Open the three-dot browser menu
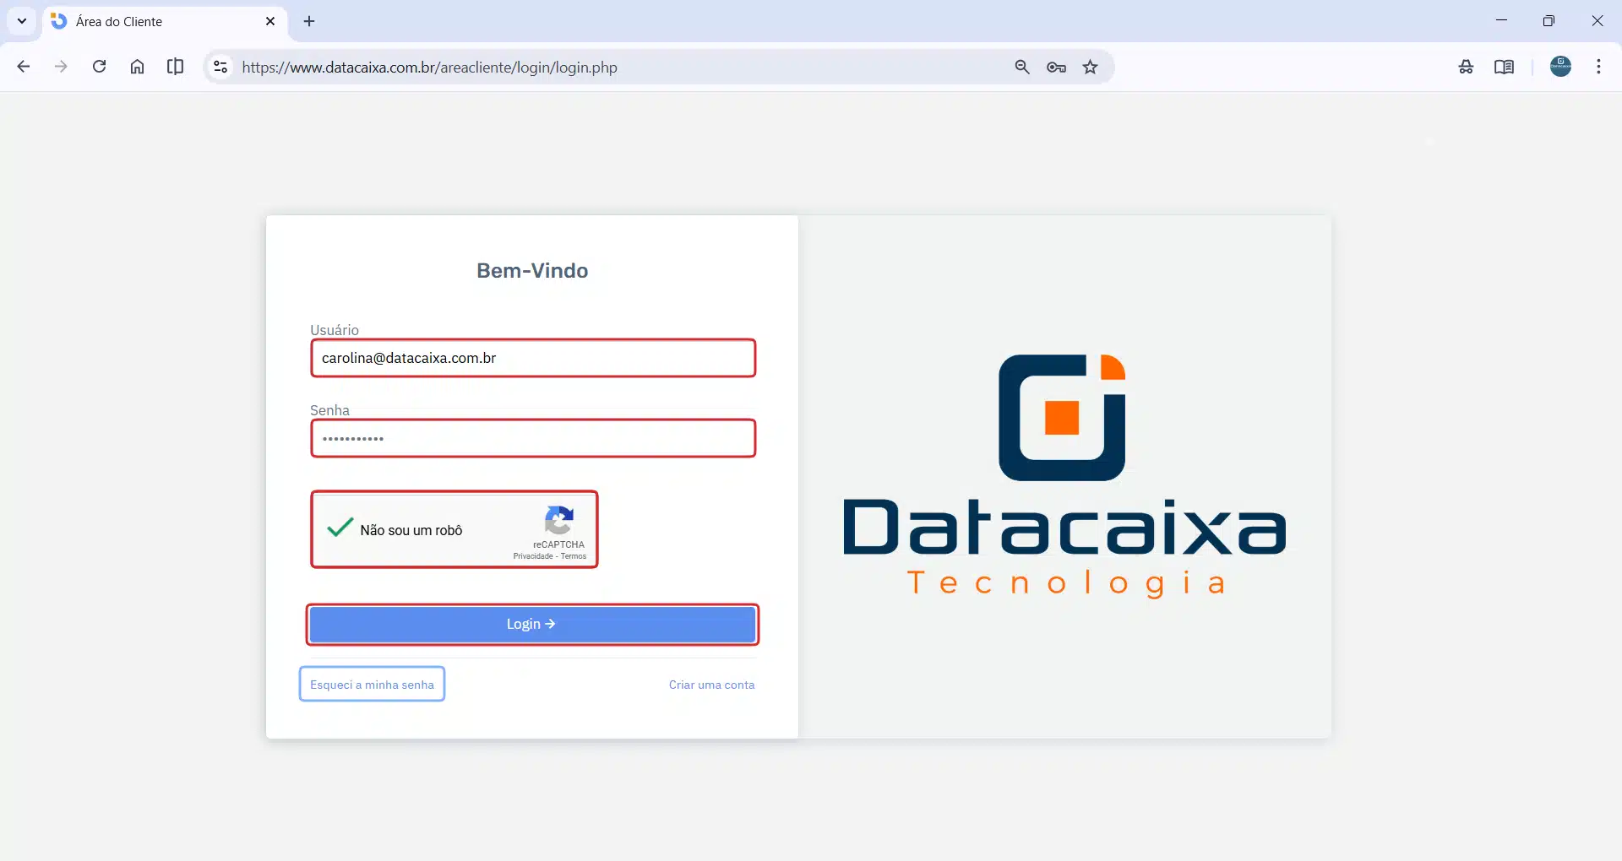Screen dimensions: 1622x861 click(x=1598, y=67)
